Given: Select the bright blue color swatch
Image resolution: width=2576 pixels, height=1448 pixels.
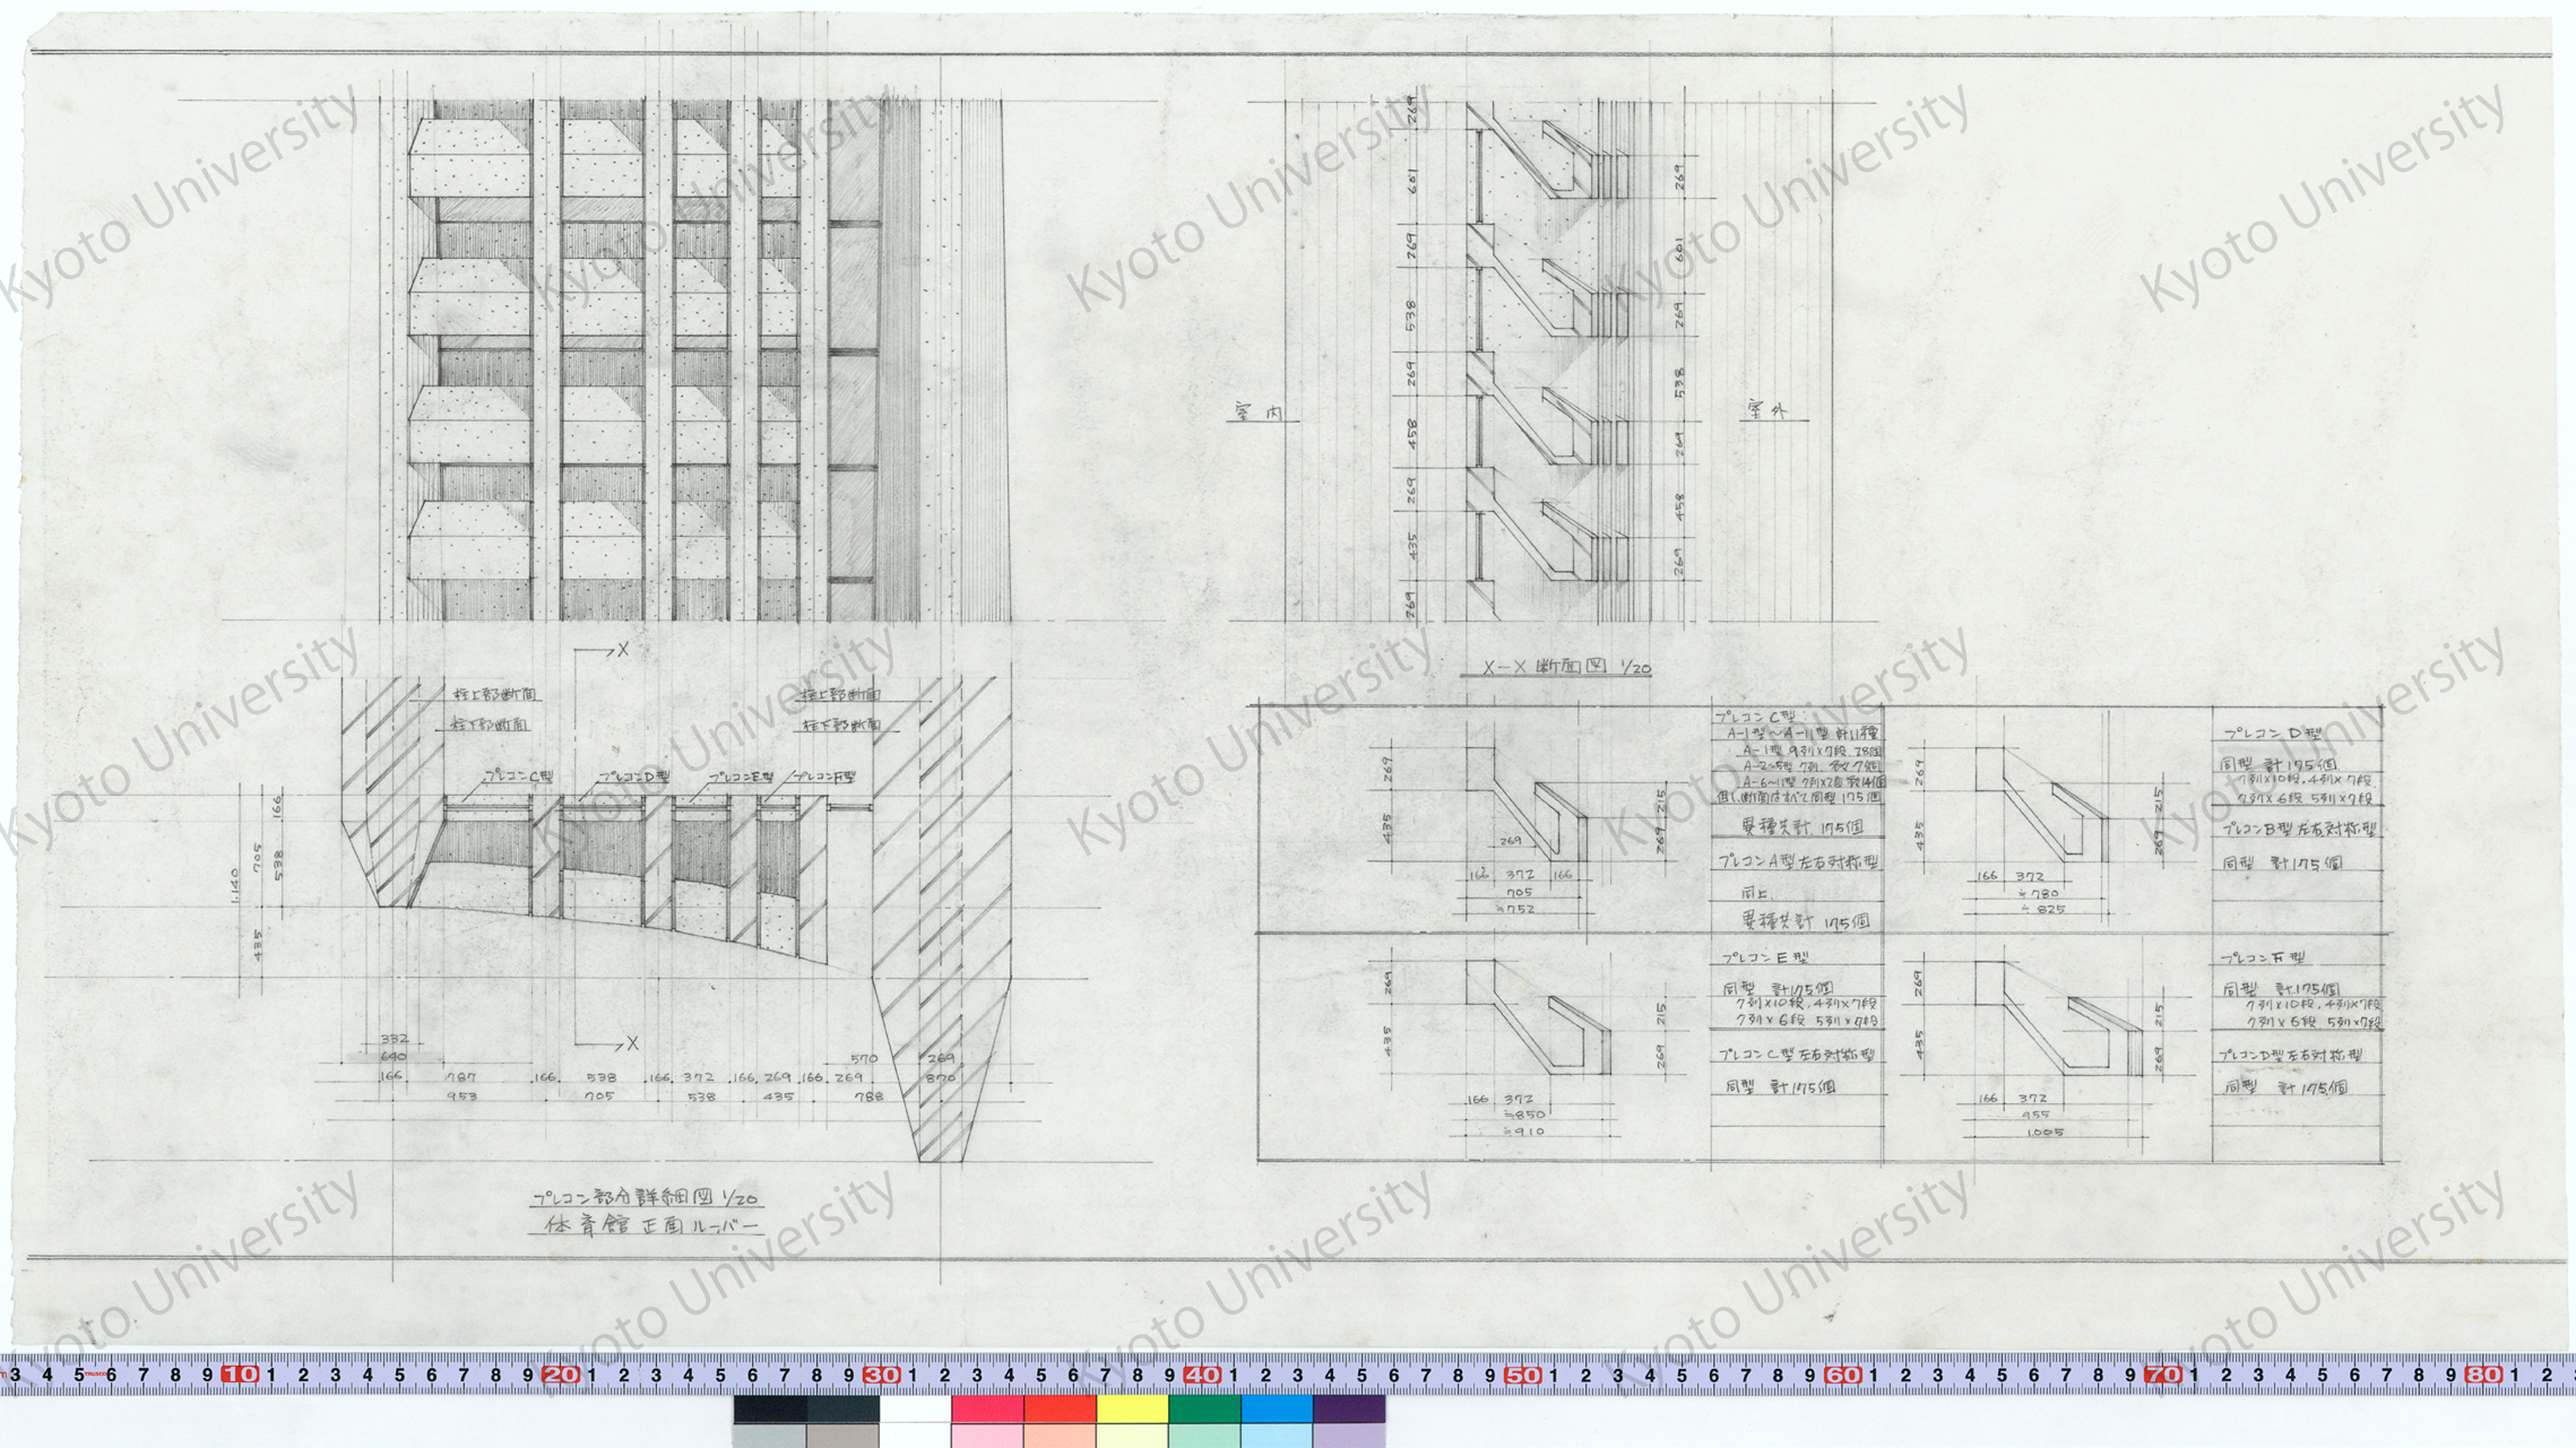Looking at the screenshot, I should click(1276, 1408).
